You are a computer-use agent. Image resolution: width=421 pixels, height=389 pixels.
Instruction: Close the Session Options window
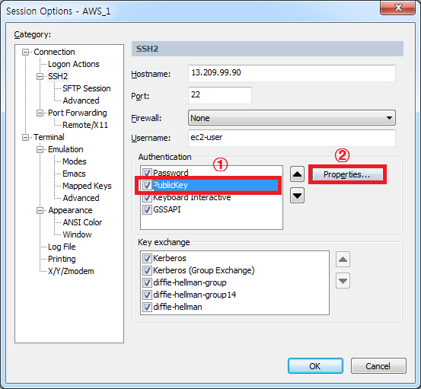tap(398, 8)
